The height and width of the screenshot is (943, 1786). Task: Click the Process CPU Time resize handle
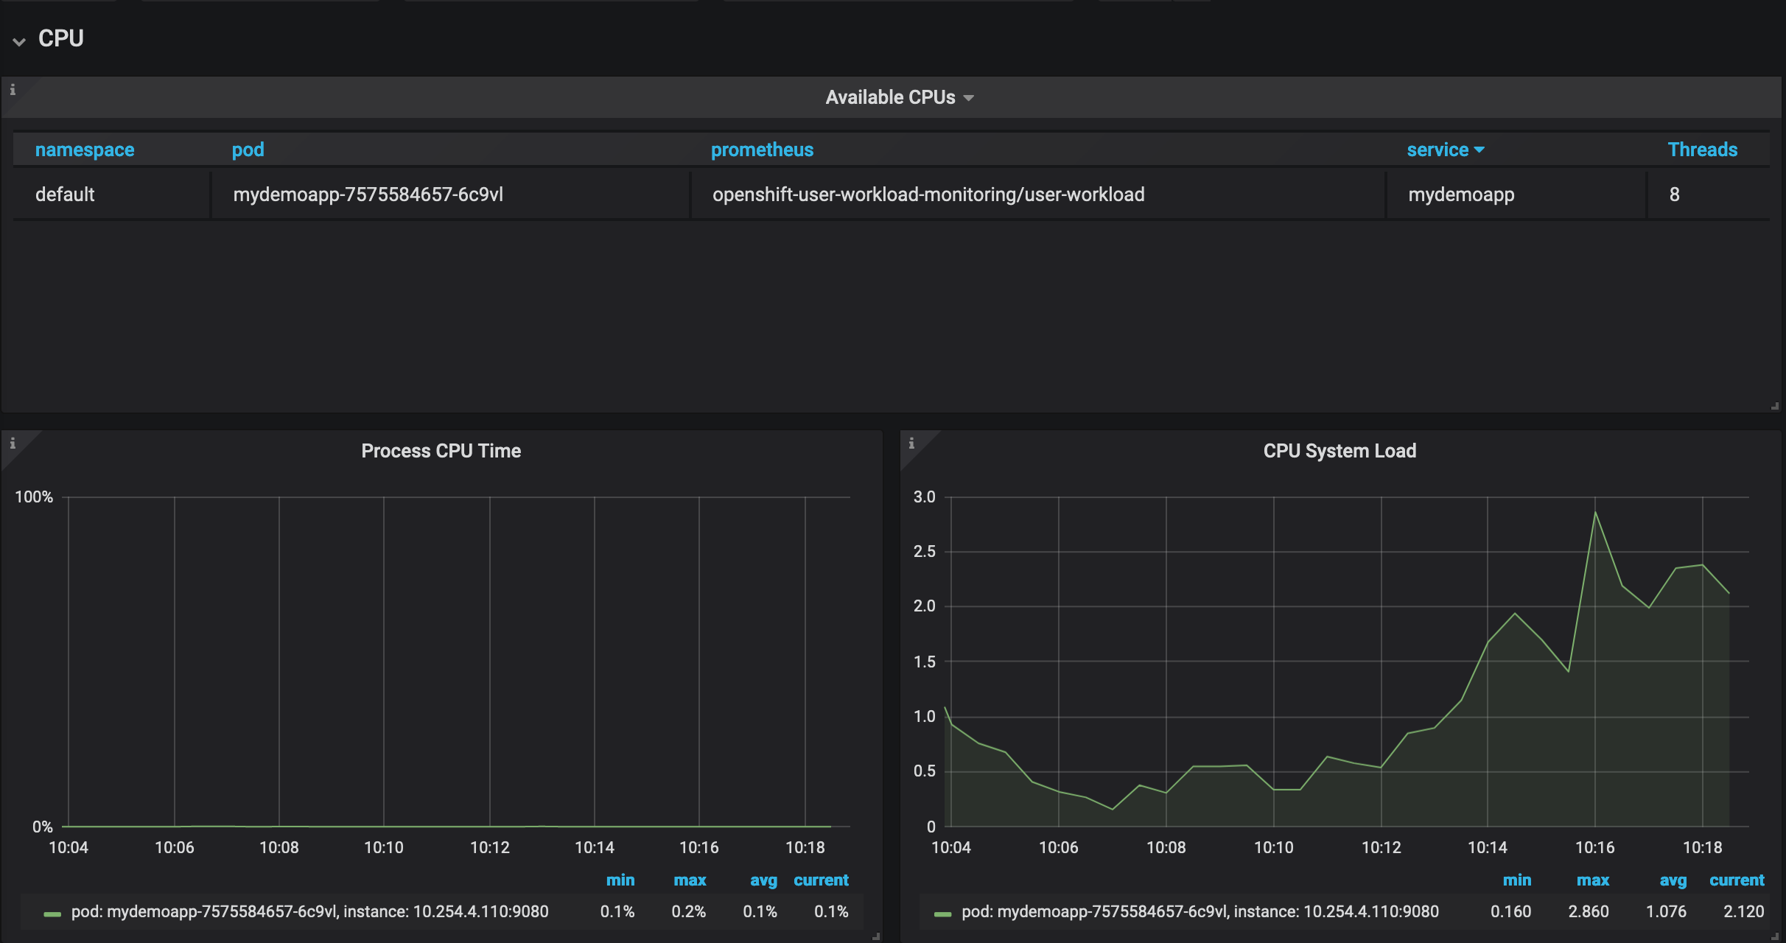click(x=875, y=936)
